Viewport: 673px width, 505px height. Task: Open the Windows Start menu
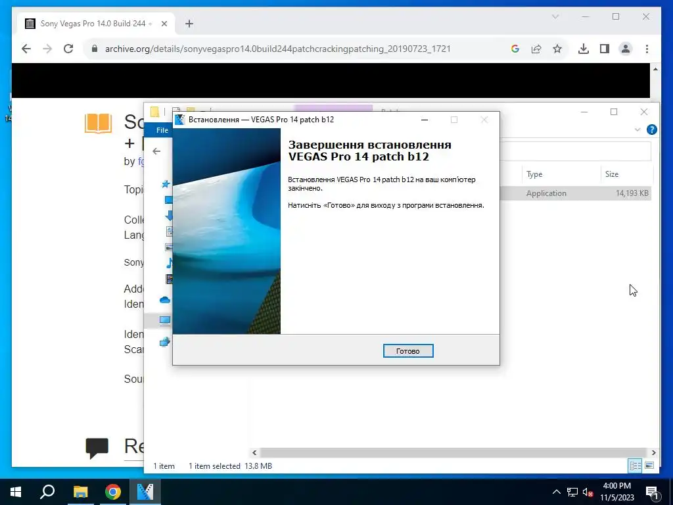coord(16,492)
